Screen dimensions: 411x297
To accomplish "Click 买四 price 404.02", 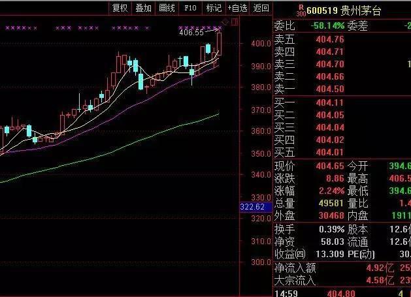I will click(330, 140).
